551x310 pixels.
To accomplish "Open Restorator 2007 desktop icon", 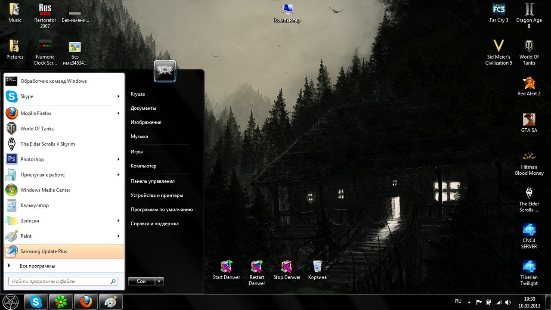I will 45,15.
